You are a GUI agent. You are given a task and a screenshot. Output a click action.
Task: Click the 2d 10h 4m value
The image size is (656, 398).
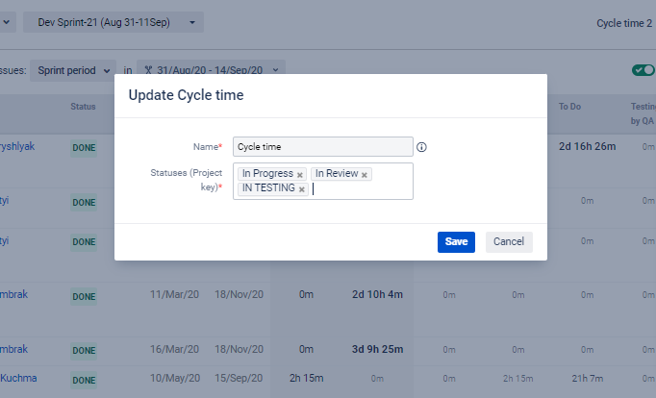click(377, 294)
